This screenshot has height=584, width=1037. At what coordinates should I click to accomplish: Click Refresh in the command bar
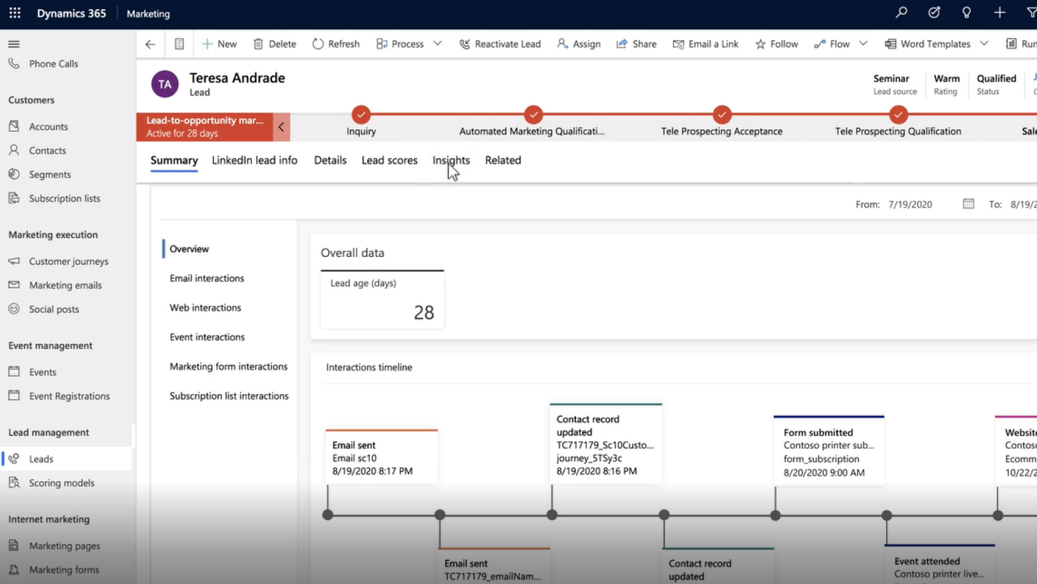click(336, 44)
